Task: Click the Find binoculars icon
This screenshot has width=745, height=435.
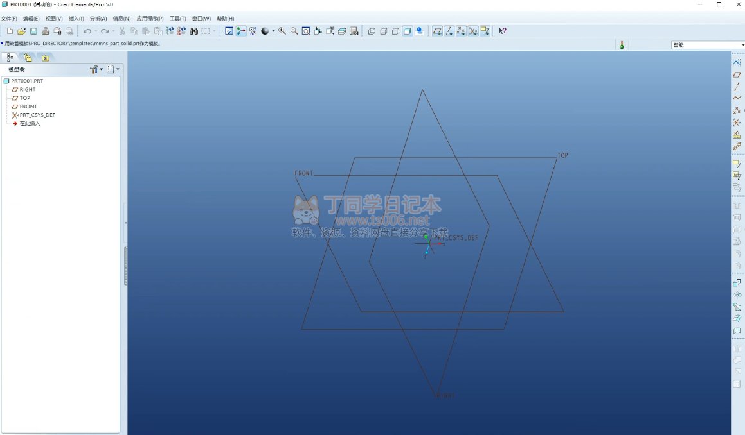Action: point(193,31)
